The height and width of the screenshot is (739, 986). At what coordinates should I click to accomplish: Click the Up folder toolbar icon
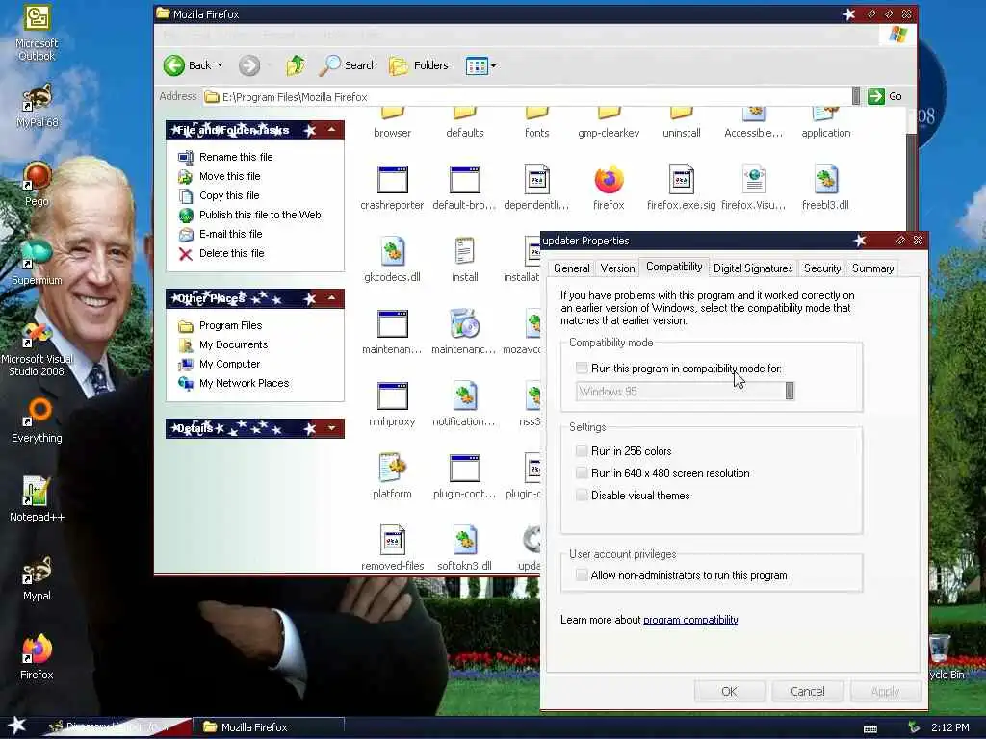tap(295, 65)
